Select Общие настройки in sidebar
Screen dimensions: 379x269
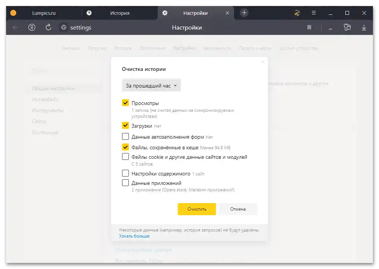[53, 88]
